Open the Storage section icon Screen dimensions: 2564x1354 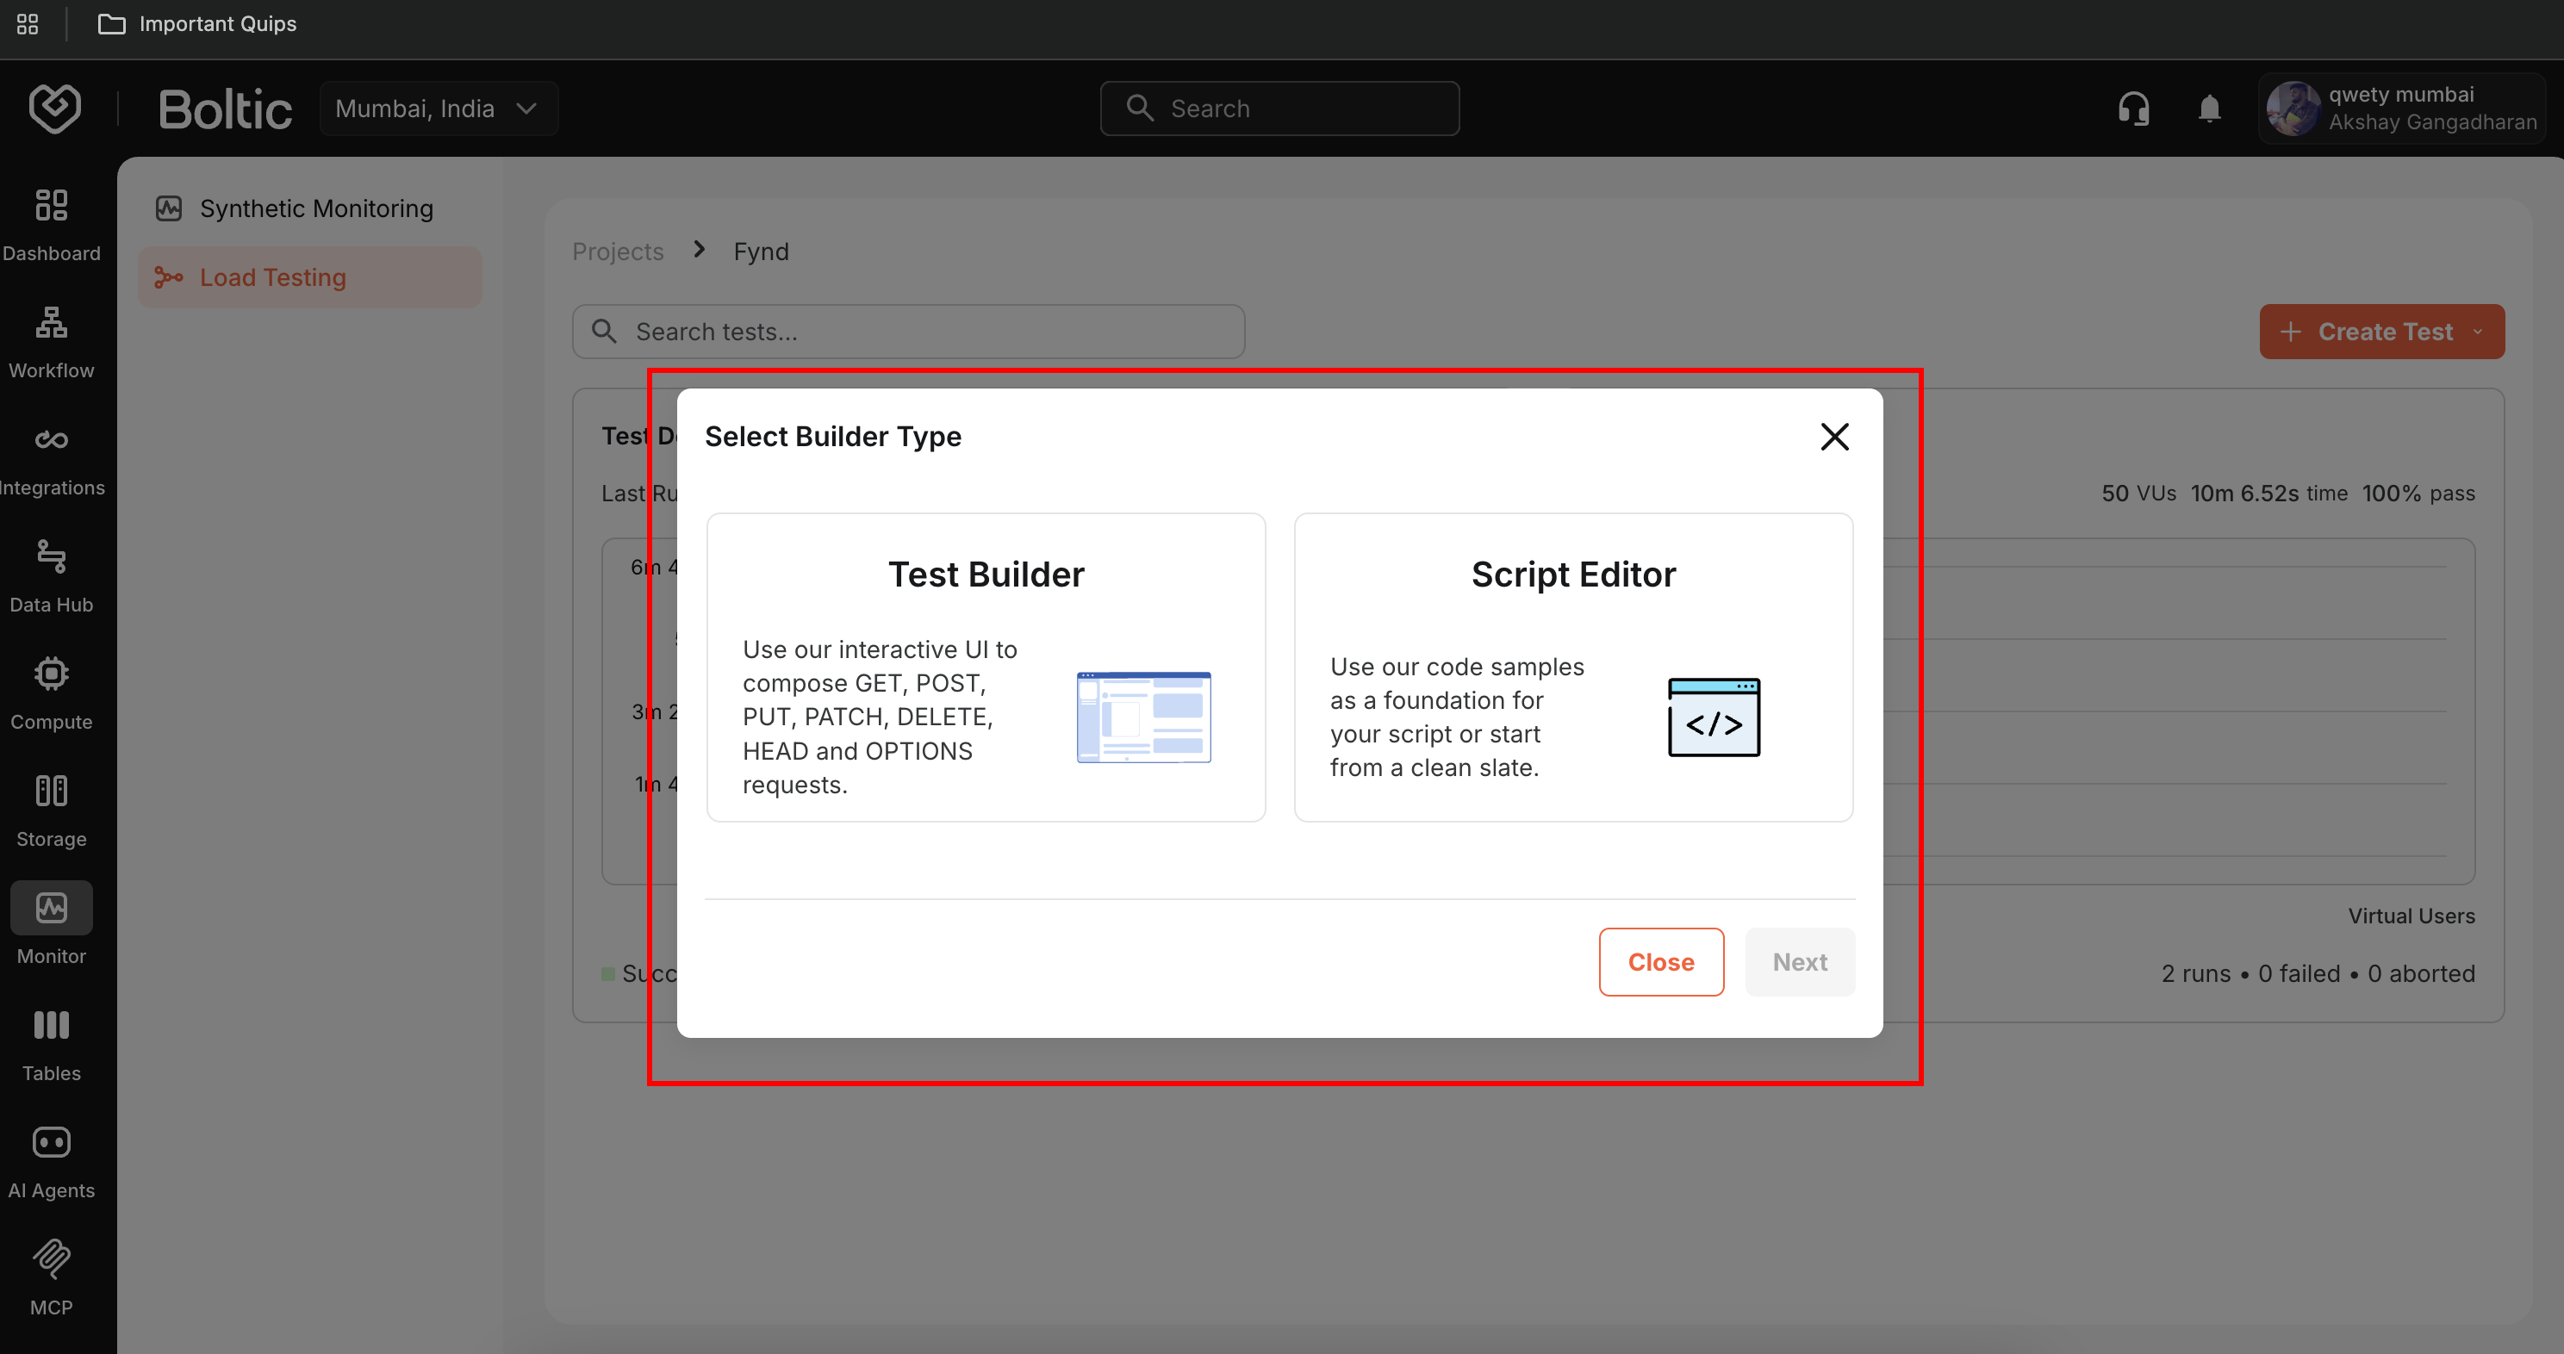(x=51, y=790)
